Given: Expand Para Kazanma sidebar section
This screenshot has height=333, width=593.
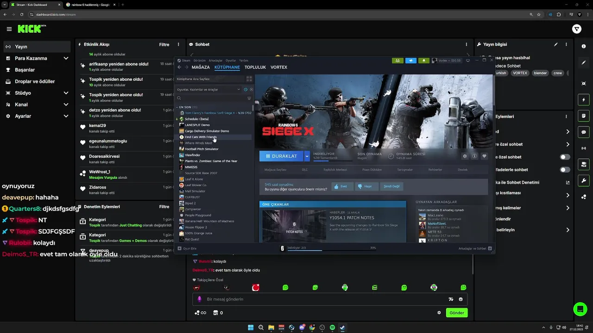Looking at the screenshot, I should (x=66, y=58).
